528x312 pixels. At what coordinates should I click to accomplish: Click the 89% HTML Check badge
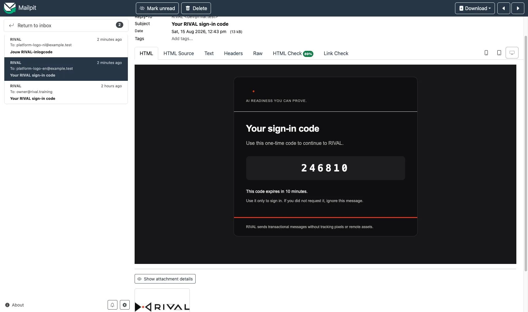pyautogui.click(x=308, y=54)
